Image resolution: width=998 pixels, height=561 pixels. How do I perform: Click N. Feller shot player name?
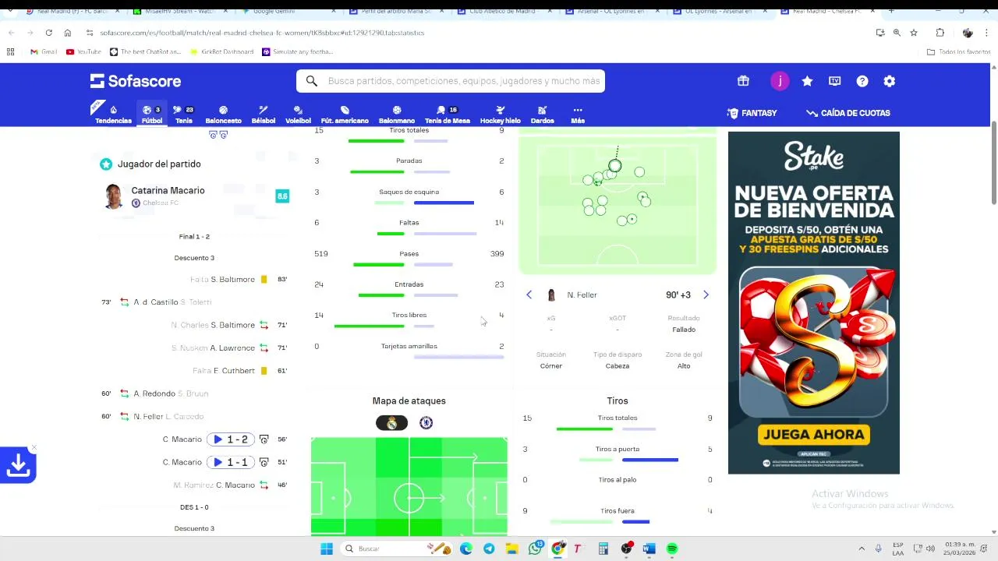pos(582,295)
